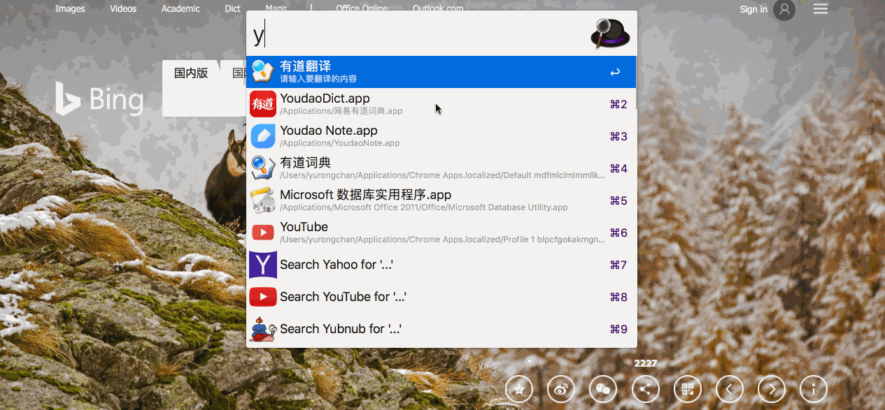Show the QR code button

click(x=687, y=389)
